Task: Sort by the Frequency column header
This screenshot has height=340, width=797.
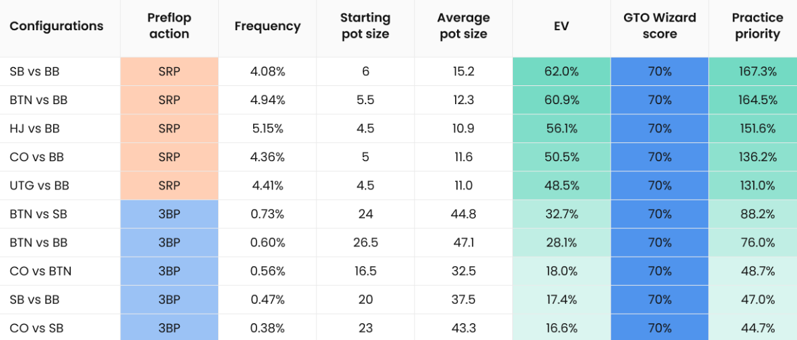Action: point(267,26)
